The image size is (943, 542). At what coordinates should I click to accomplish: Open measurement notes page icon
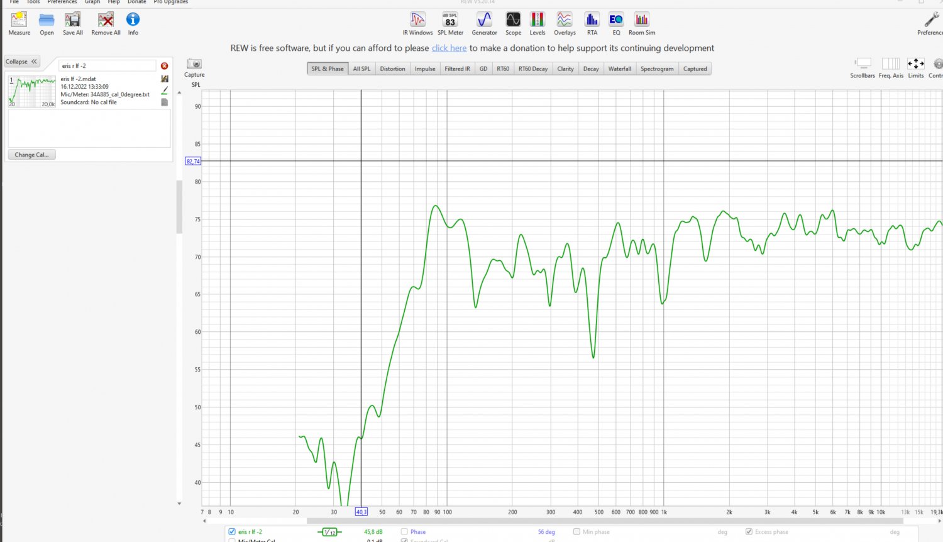[165, 102]
